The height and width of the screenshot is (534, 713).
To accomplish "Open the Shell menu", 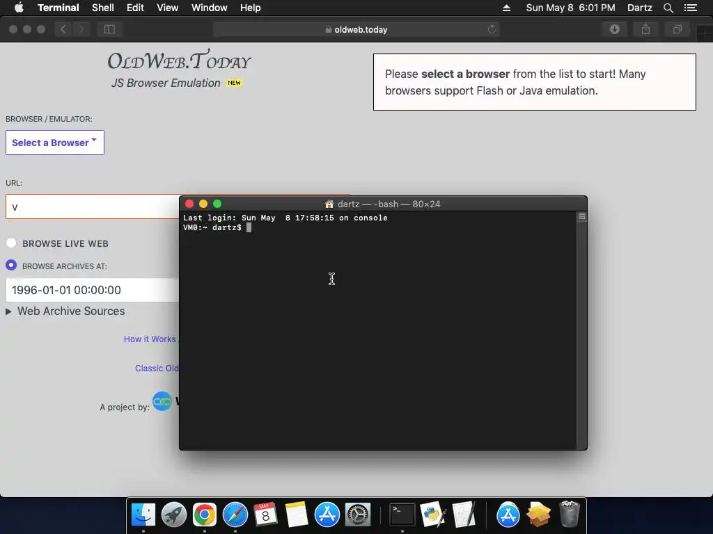I will click(103, 8).
